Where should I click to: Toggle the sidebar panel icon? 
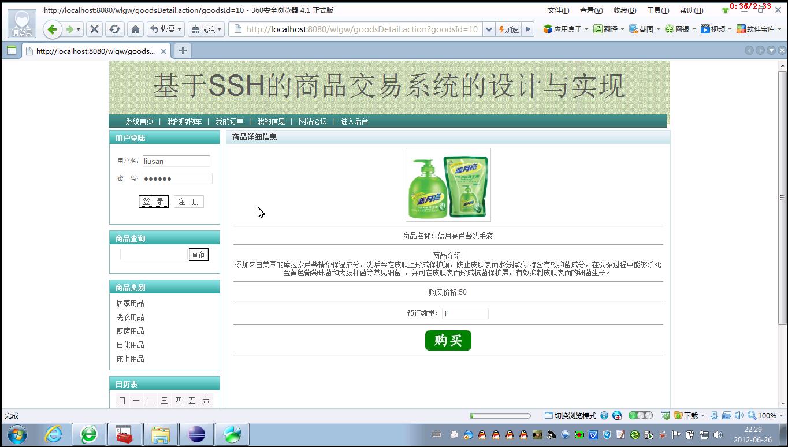11,51
